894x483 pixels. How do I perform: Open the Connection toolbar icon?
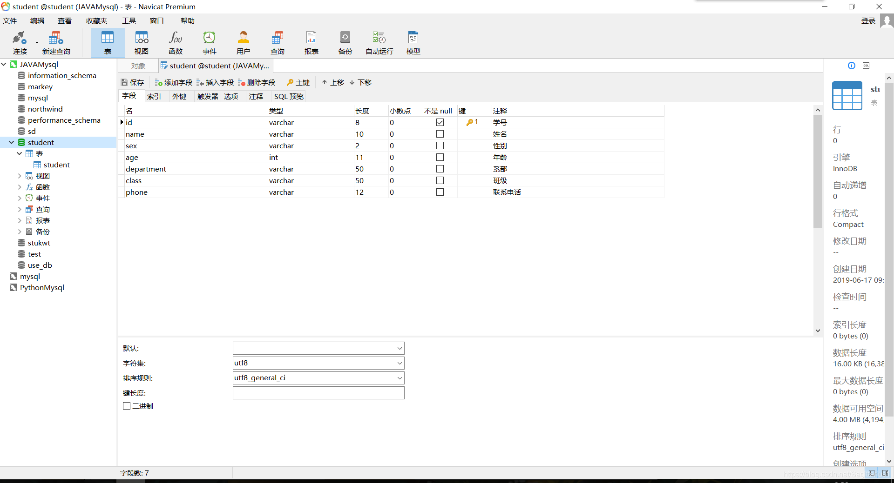[x=20, y=43]
